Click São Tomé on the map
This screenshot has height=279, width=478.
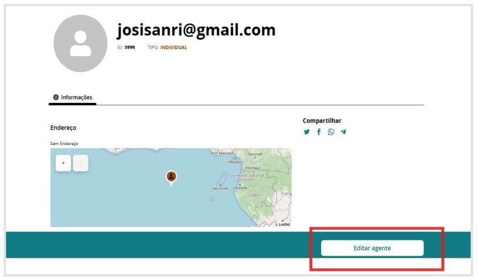tap(220, 188)
